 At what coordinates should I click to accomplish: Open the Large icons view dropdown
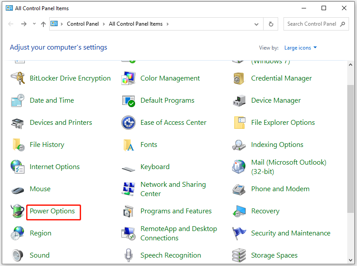300,48
